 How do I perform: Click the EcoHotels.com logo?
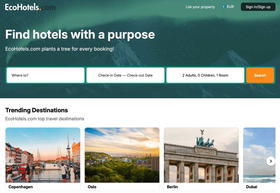(x=30, y=7)
